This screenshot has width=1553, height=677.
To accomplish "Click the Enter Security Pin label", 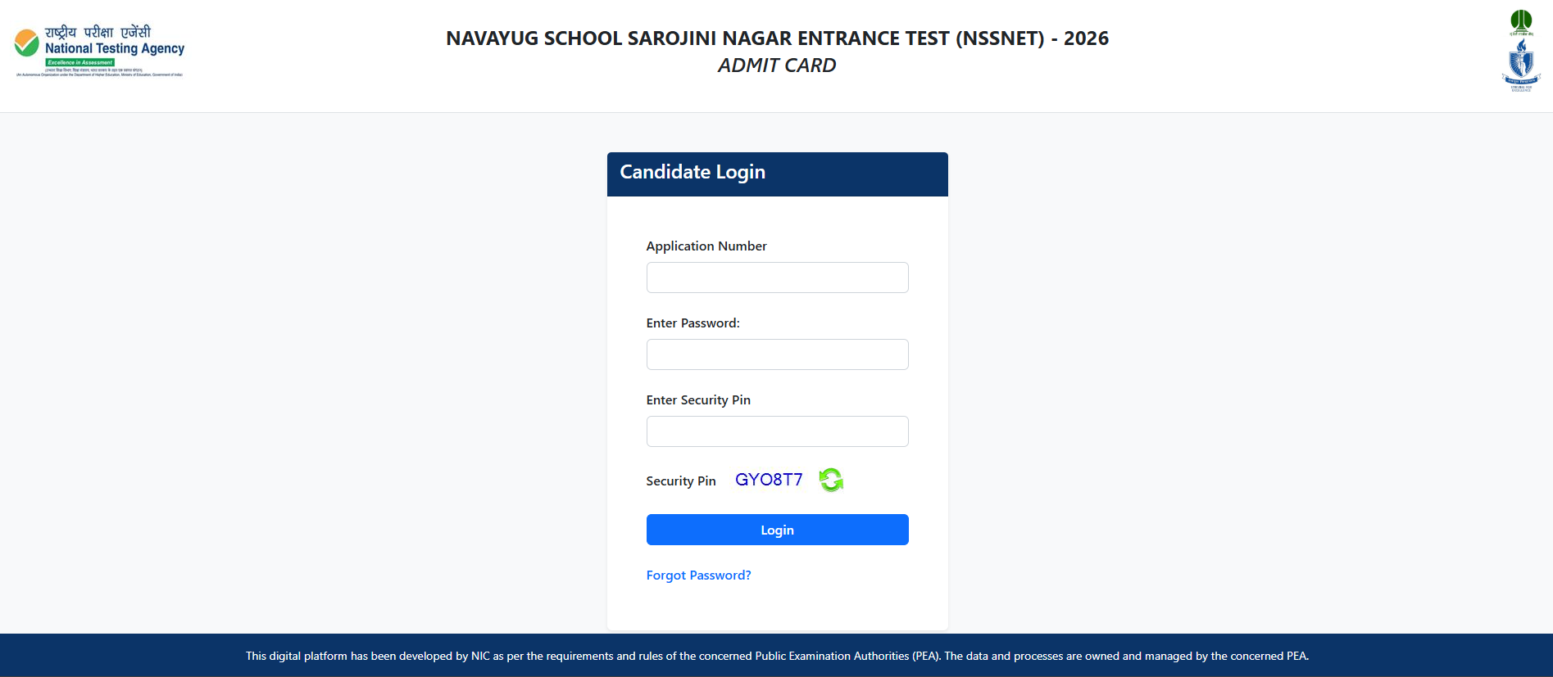I will pyautogui.click(x=698, y=400).
